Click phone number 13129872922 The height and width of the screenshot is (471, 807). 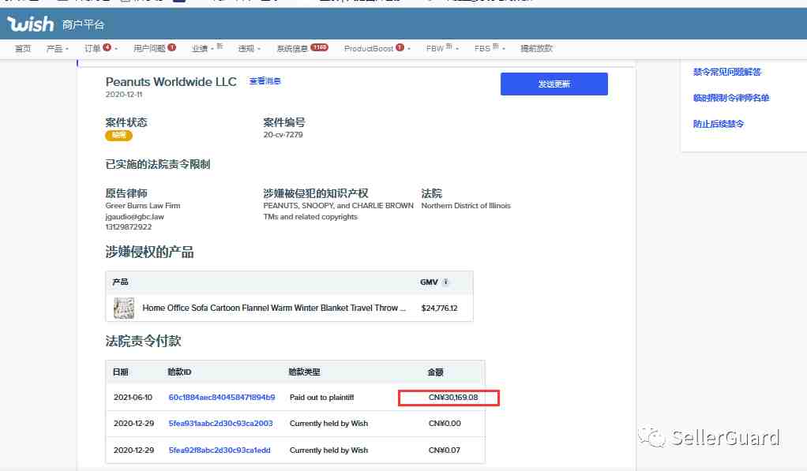[x=129, y=227]
